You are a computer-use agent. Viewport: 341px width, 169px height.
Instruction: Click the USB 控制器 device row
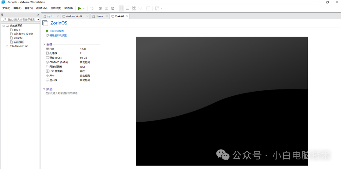pyautogui.click(x=73, y=71)
